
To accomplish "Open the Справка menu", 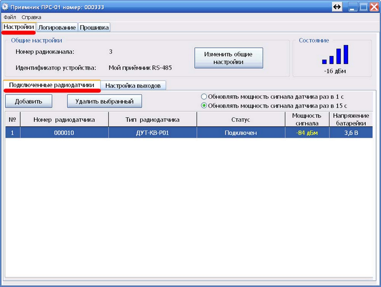I will (31, 17).
